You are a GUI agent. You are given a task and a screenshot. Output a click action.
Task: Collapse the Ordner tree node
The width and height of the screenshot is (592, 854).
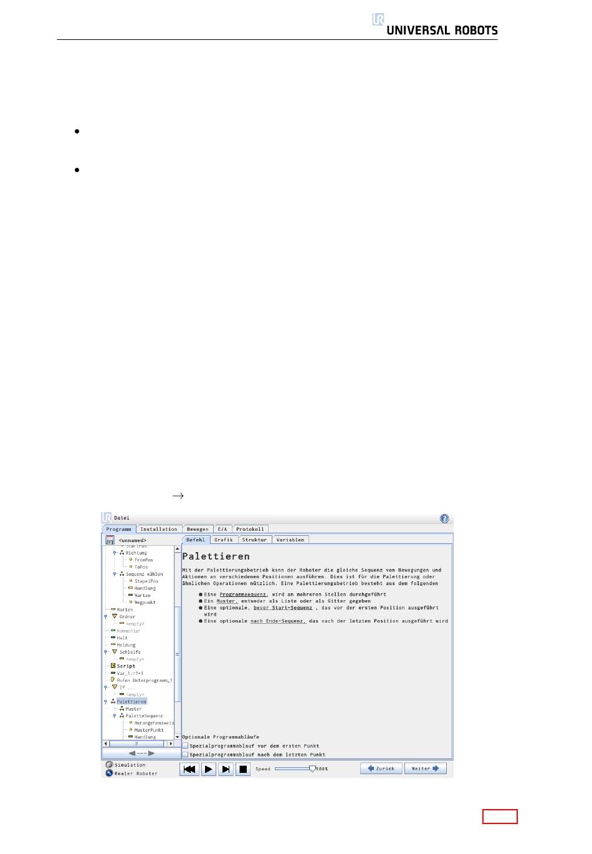106,616
